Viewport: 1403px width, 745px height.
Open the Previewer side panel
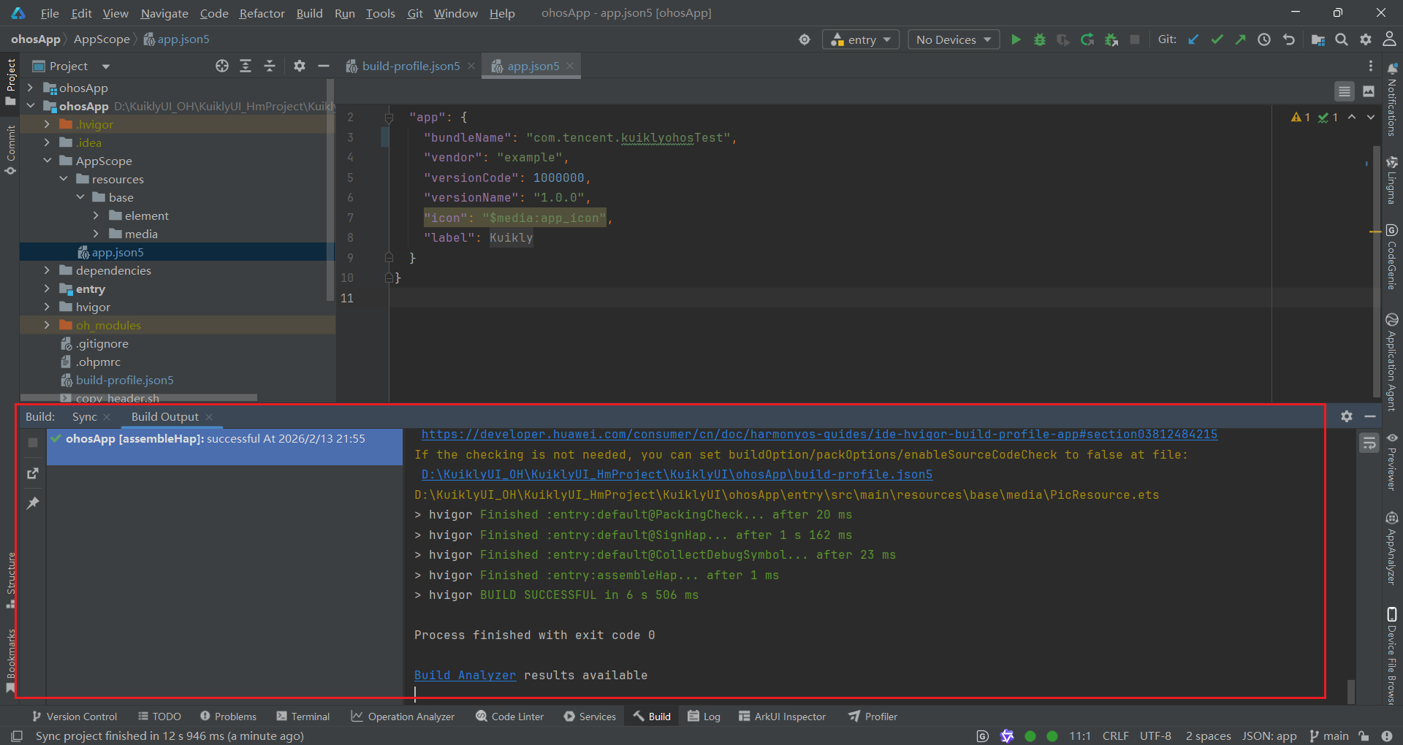click(x=1392, y=462)
